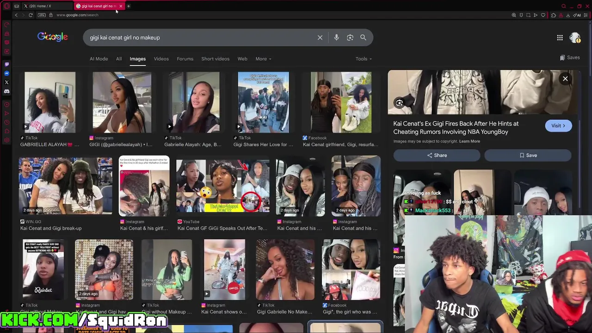Open the Google apps grid
The image size is (592, 333).
[x=560, y=37]
